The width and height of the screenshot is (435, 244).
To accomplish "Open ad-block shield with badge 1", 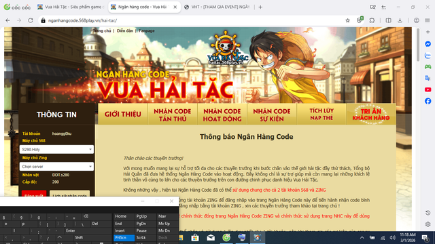I will [x=360, y=20].
